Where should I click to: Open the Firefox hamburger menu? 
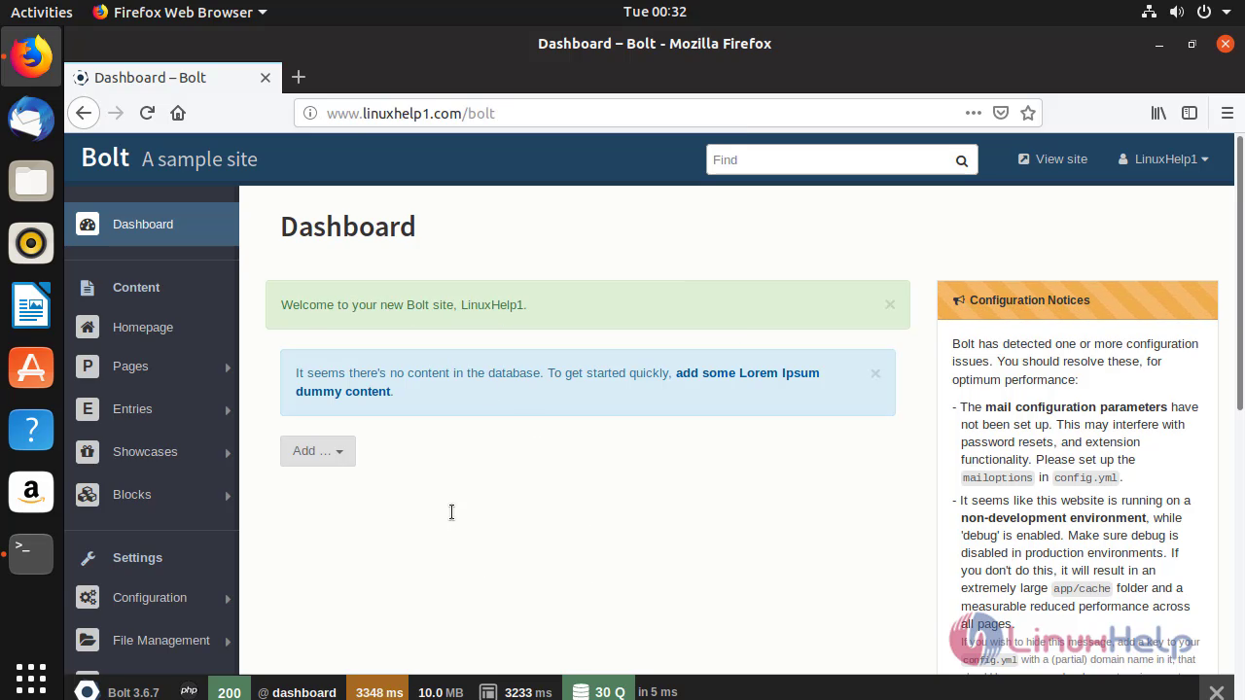coord(1227,113)
